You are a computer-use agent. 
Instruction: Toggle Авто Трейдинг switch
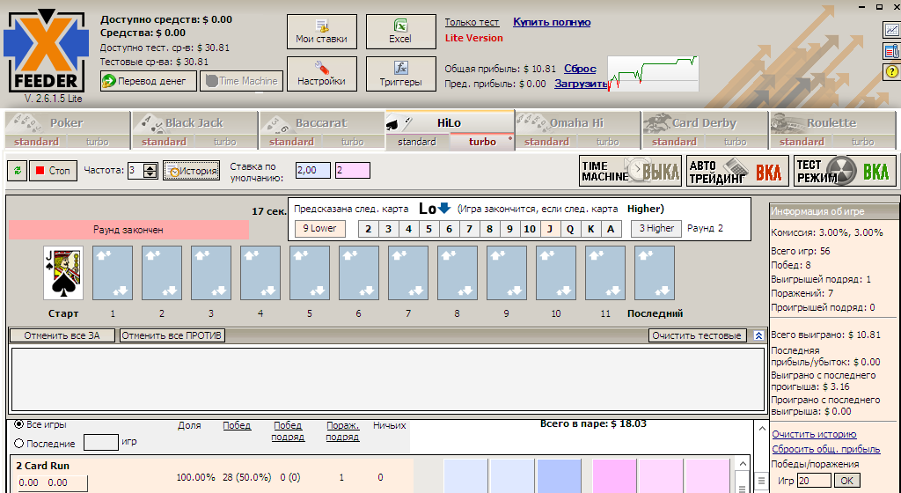(x=736, y=171)
